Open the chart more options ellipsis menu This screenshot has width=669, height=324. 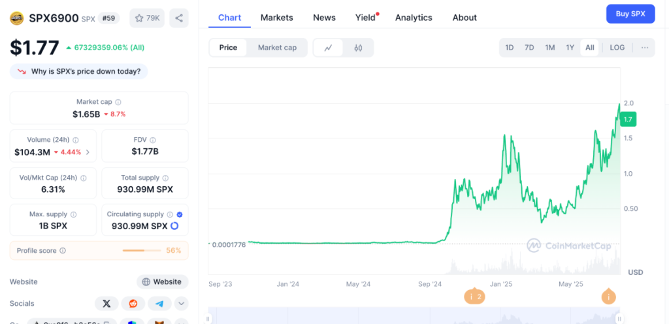[x=645, y=48]
